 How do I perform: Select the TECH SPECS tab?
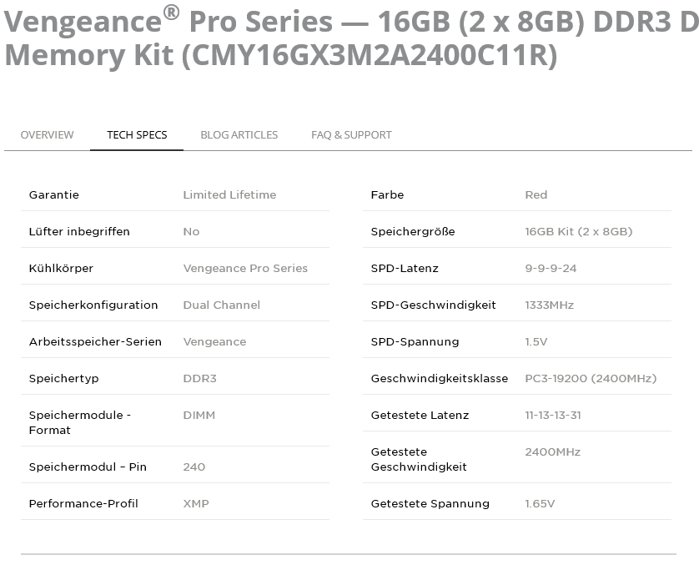[137, 134]
